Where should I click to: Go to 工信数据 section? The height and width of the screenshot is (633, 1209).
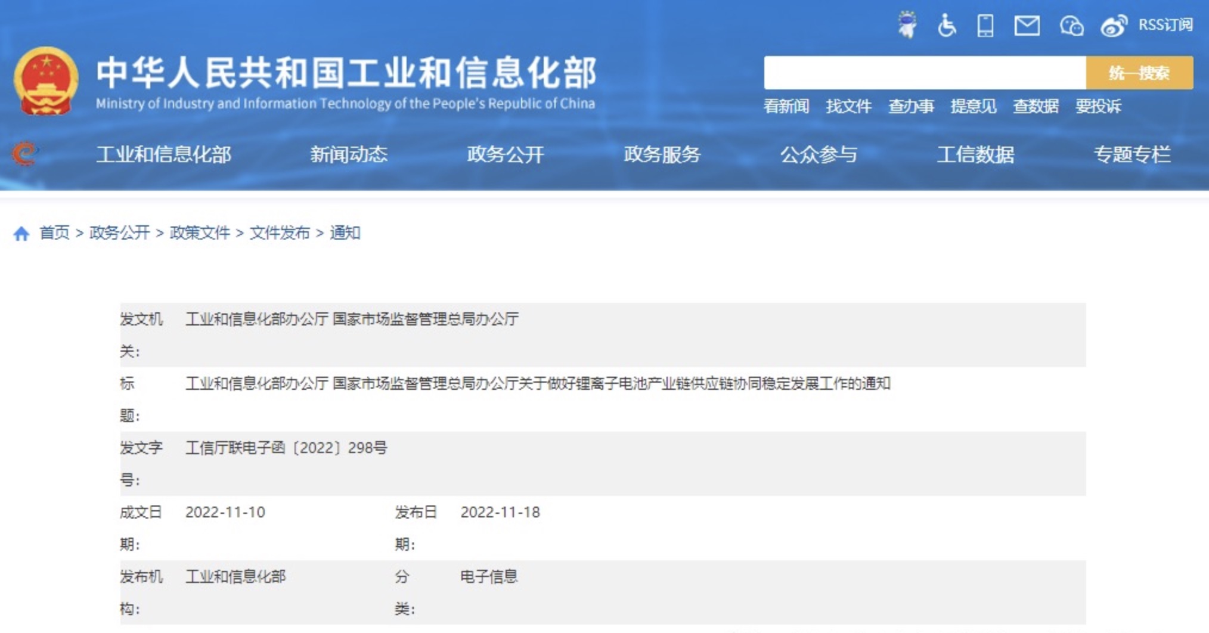click(975, 154)
